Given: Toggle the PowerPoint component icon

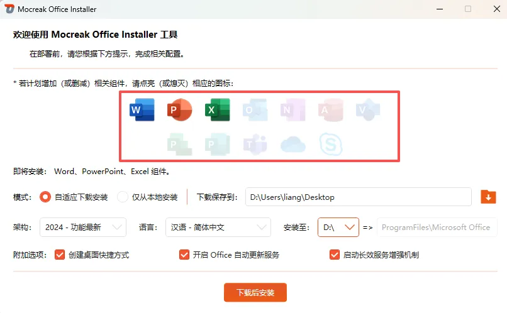Looking at the screenshot, I should pos(179,110).
